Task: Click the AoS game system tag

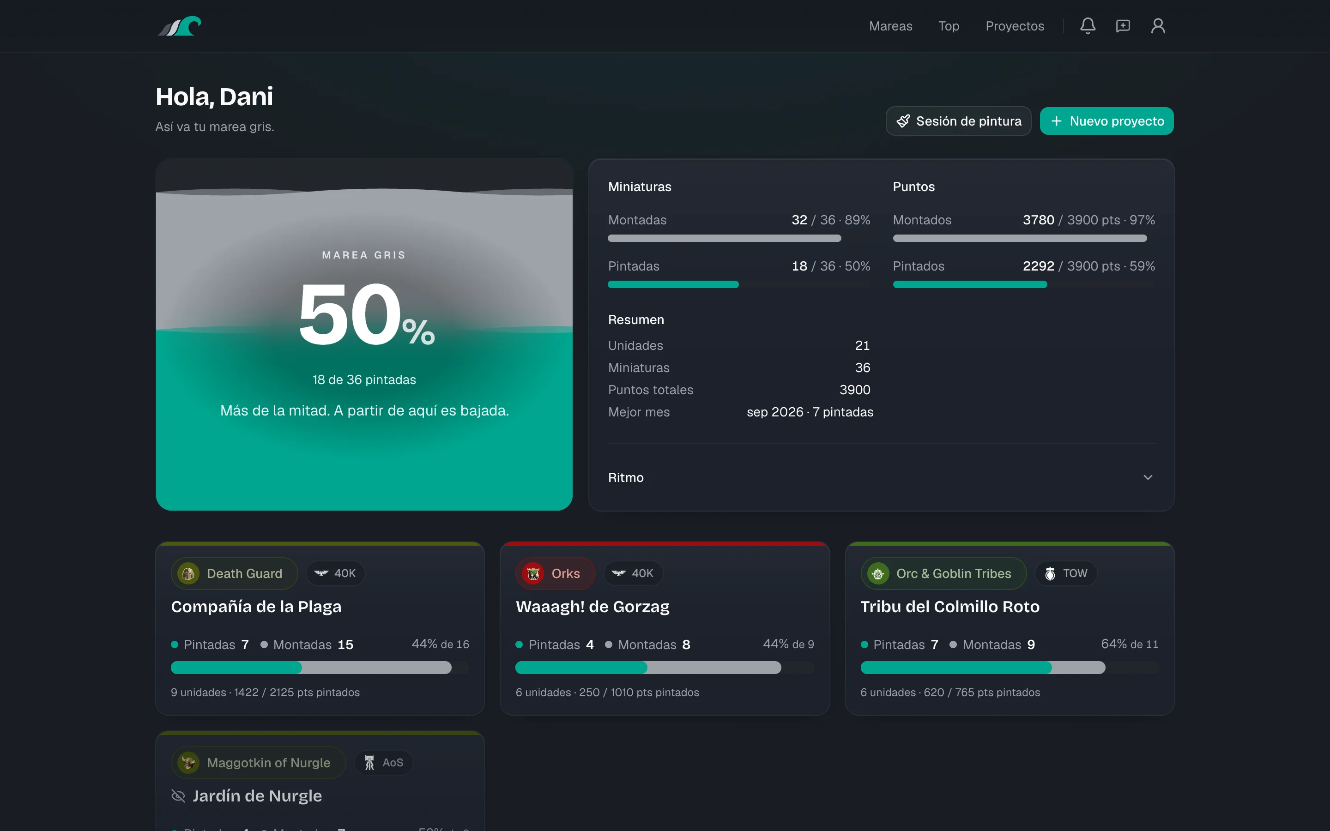Action: pos(384,762)
